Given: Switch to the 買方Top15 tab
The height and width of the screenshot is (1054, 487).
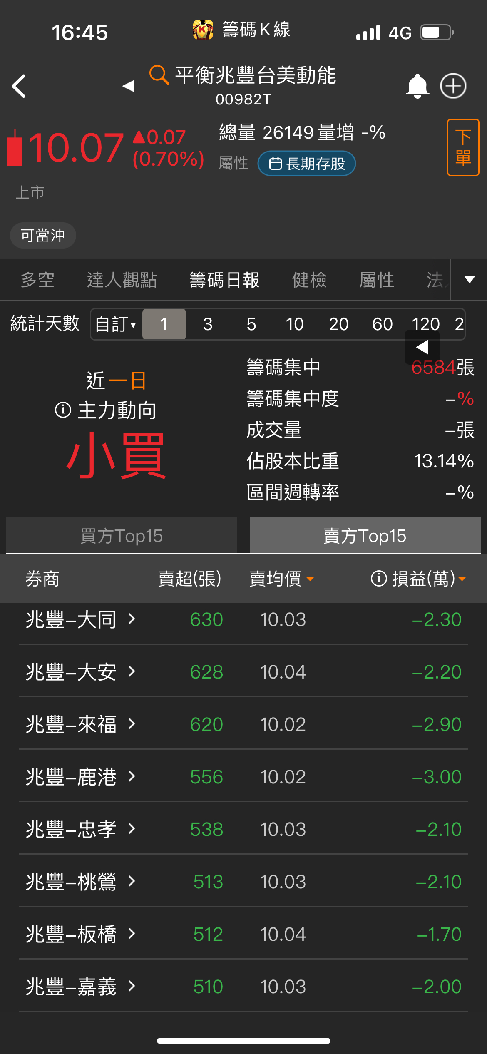Looking at the screenshot, I should pyautogui.click(x=122, y=535).
